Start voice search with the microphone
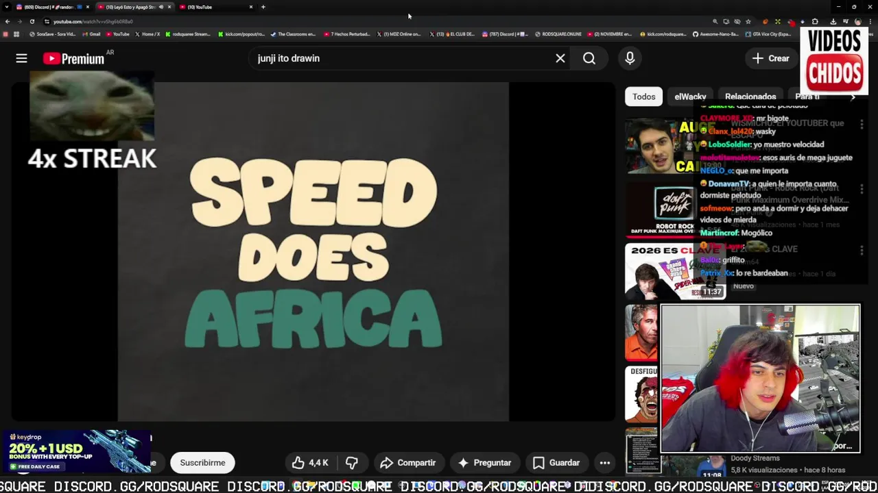878x493 pixels. click(x=630, y=58)
